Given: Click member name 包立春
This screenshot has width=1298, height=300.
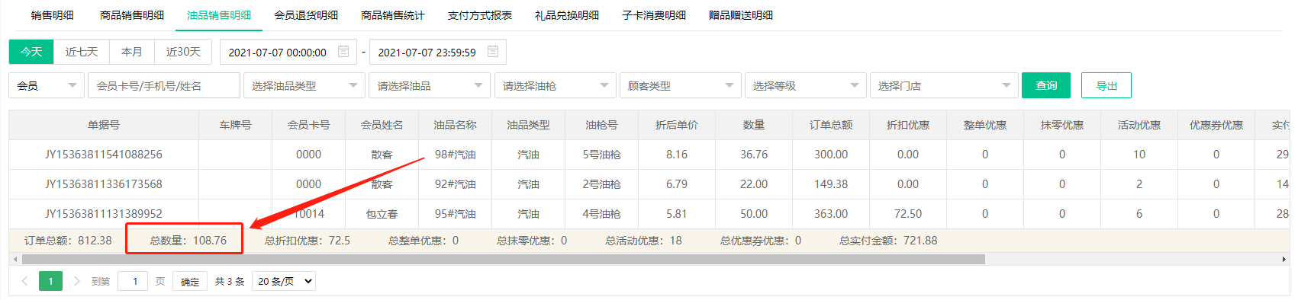Looking at the screenshot, I should 382,214.
